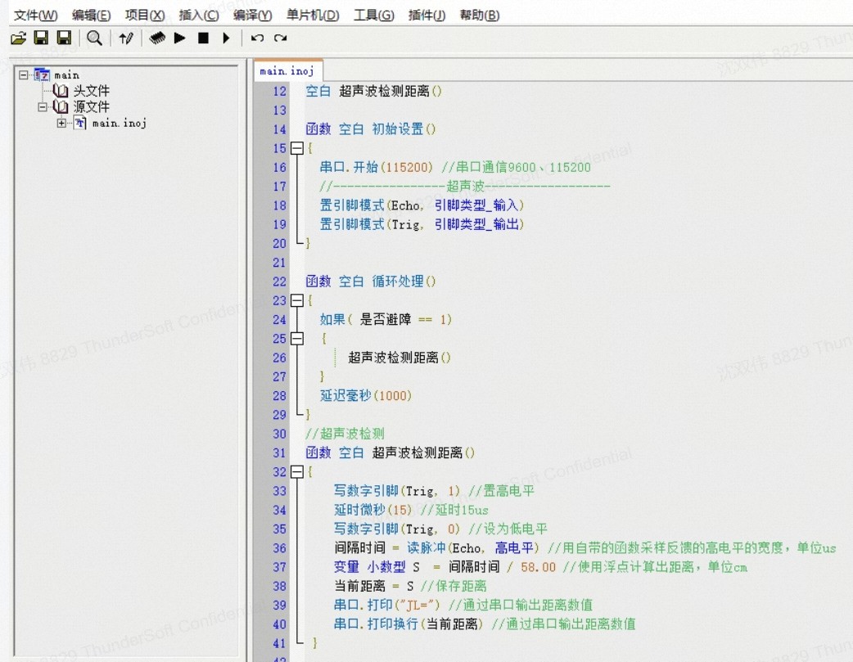Viewport: 853px width, 662px height.
Task: Select the 头文件 tree item
Action: click(x=92, y=90)
